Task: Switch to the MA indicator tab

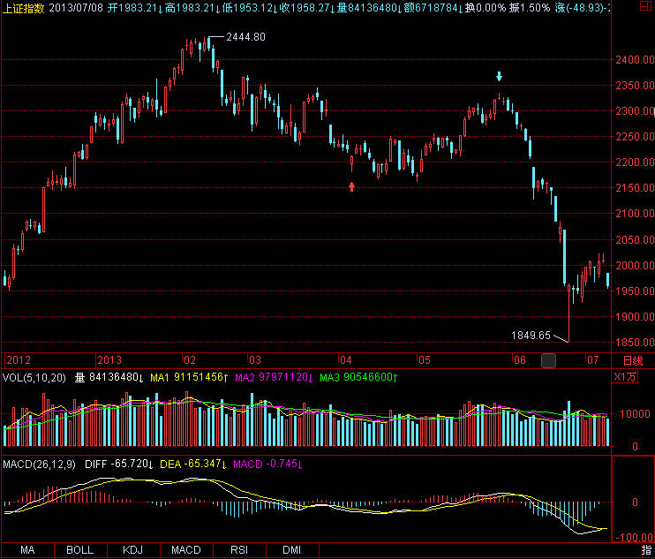Action: (x=27, y=550)
